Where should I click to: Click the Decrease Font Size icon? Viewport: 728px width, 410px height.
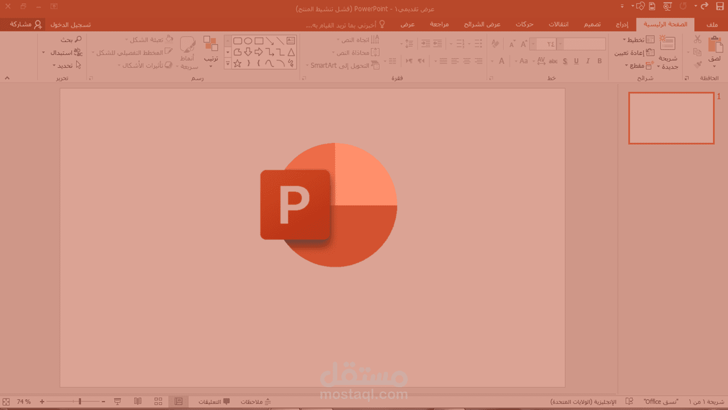click(x=512, y=44)
